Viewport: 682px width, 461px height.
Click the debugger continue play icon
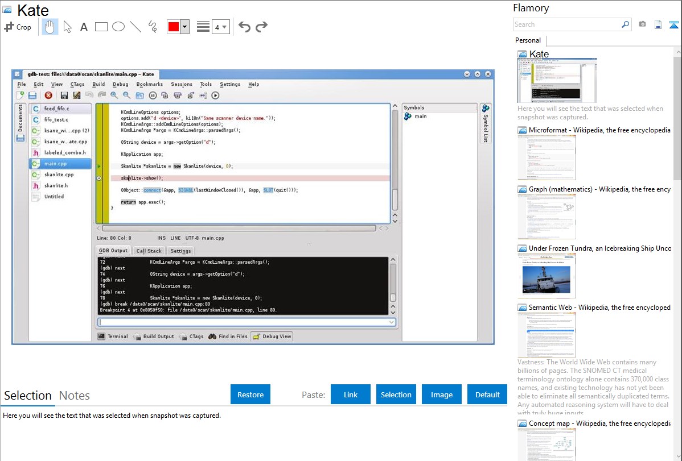click(x=215, y=95)
